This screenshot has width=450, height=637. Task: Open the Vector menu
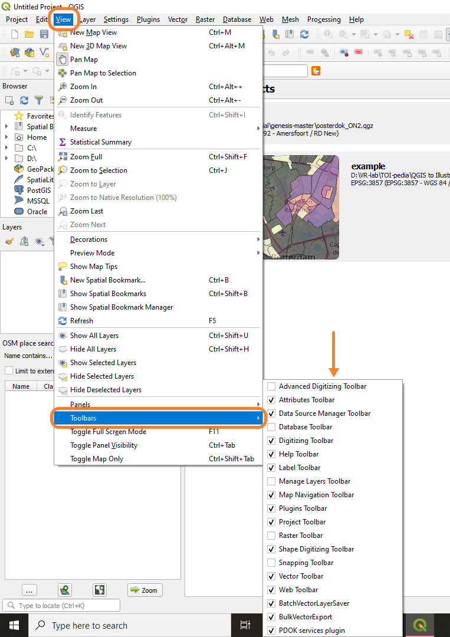click(x=178, y=19)
